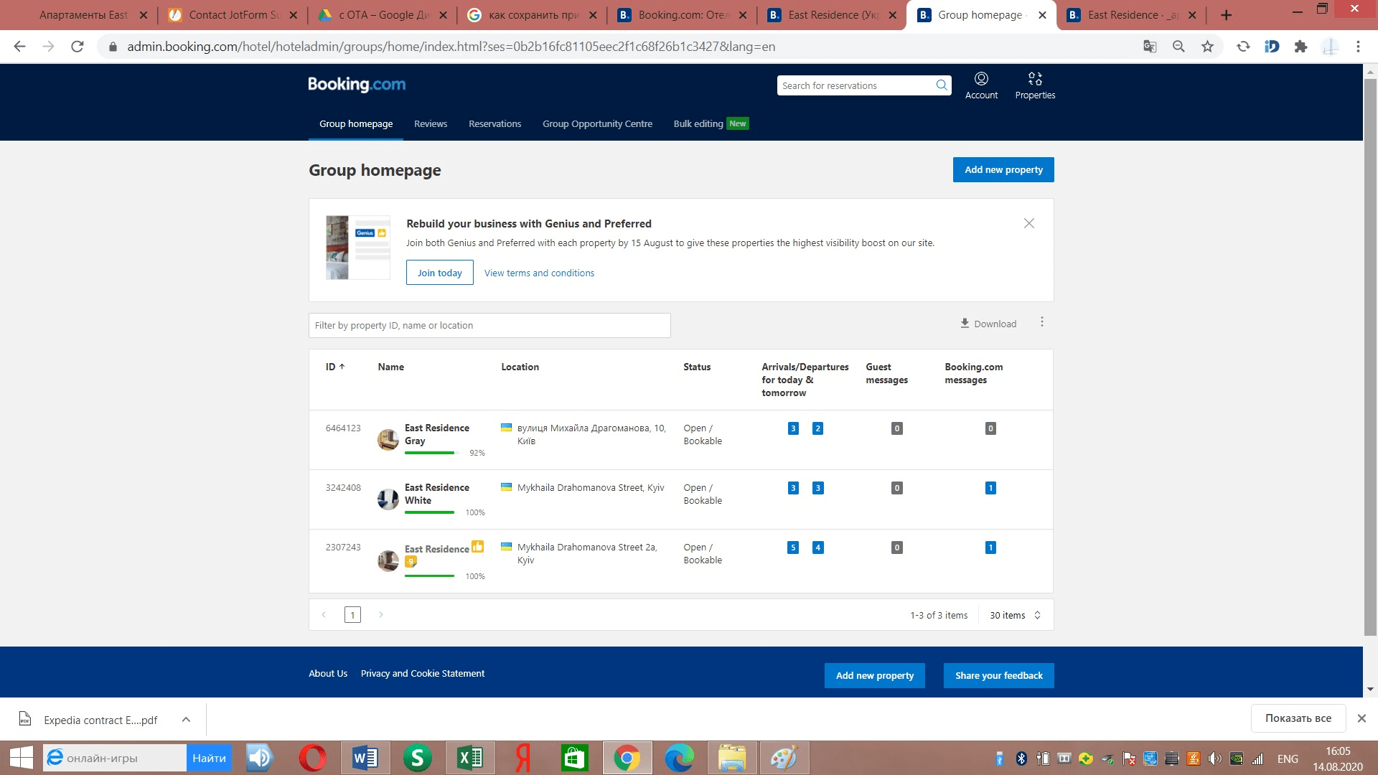The image size is (1378, 775).
Task: Click the top Add new property button
Action: [1003, 170]
